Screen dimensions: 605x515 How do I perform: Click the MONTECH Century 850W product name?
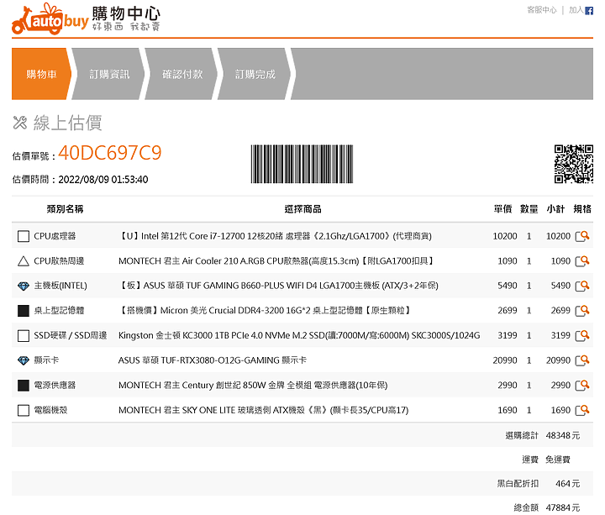coord(253,385)
